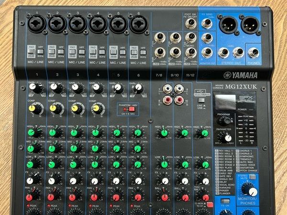Screen dimensions: 287x215
Task: Click the line input 11 L/MONO jack
Action: 191,38
